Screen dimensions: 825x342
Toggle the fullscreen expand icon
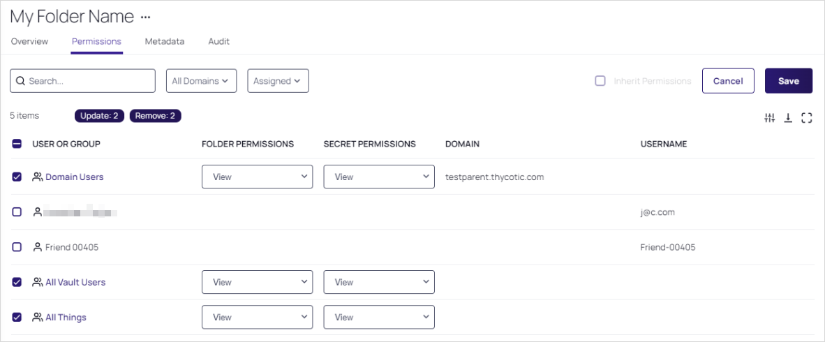click(x=807, y=118)
